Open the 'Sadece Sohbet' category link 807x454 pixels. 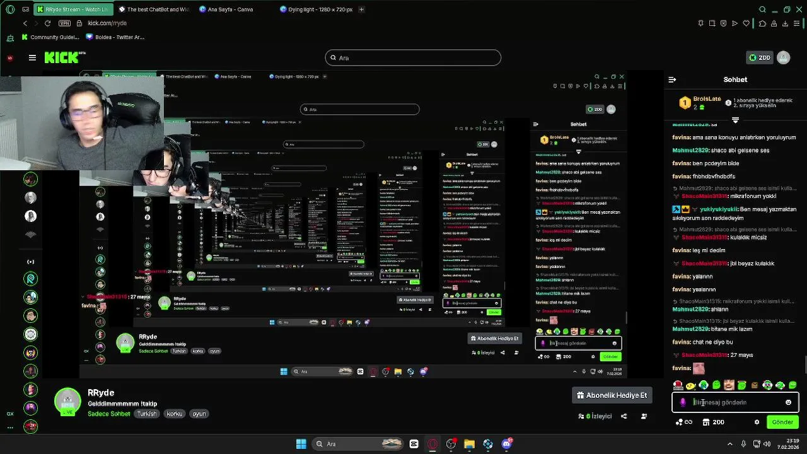(x=109, y=414)
